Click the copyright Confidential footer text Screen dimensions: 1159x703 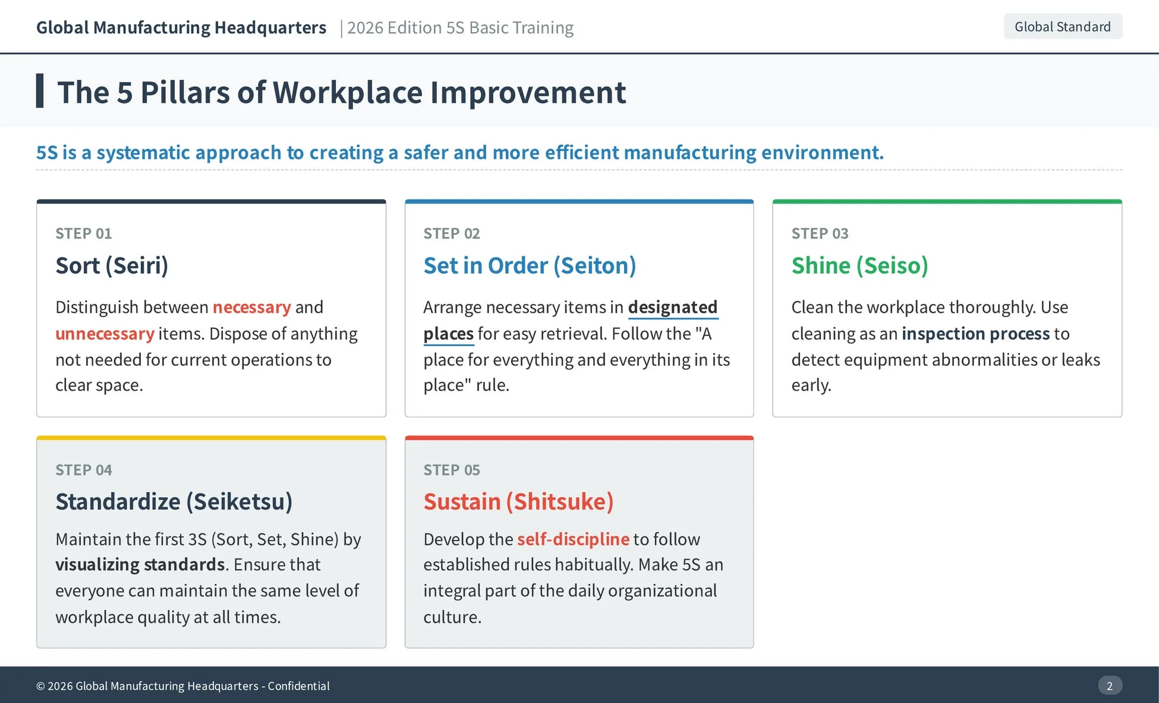point(182,686)
